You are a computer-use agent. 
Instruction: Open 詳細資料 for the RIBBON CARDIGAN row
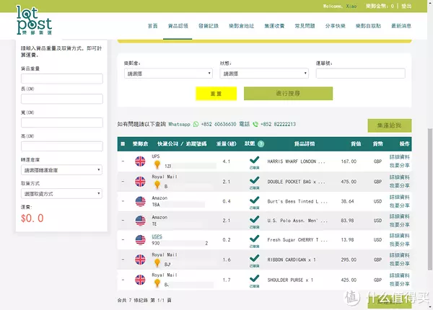(x=400, y=255)
